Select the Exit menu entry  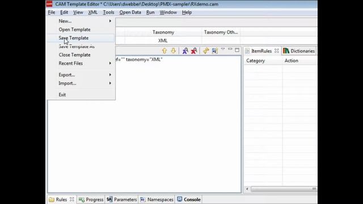pyautogui.click(x=81, y=95)
